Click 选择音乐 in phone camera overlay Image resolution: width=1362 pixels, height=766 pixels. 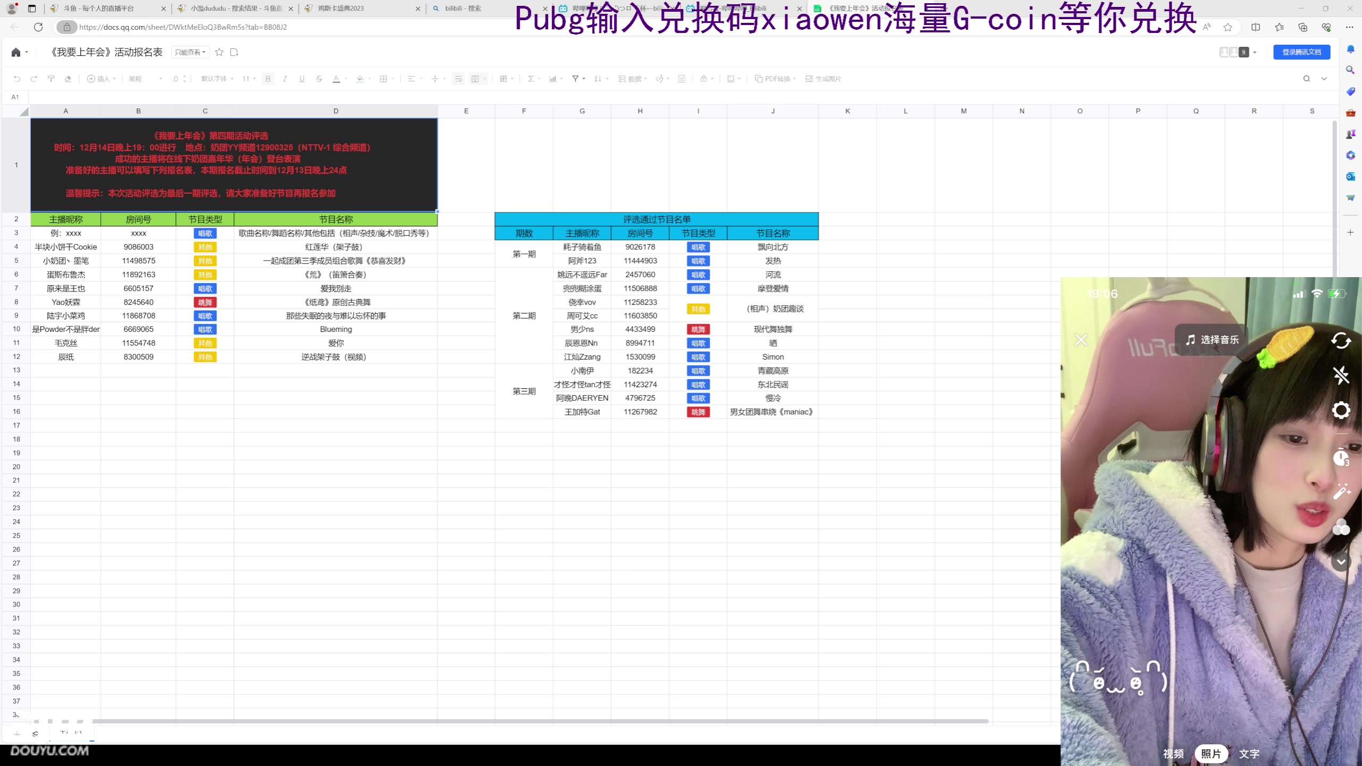point(1212,339)
